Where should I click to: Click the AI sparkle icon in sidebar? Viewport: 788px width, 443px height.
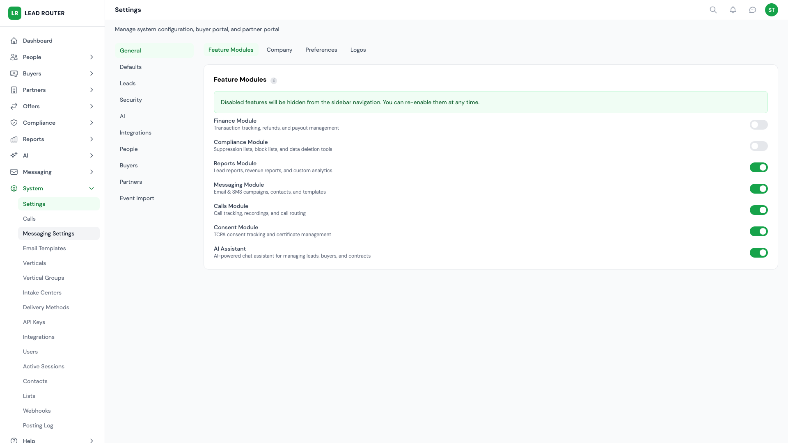pyautogui.click(x=14, y=155)
